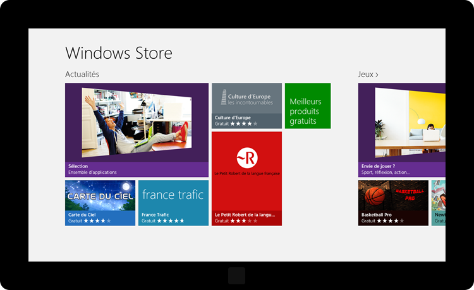Click the Windows Store title
The width and height of the screenshot is (474, 290).
tap(119, 53)
